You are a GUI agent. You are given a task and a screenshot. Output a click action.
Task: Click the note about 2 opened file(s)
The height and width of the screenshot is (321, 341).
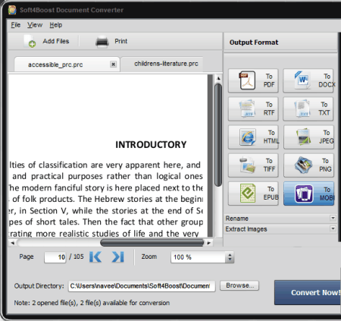(x=92, y=303)
